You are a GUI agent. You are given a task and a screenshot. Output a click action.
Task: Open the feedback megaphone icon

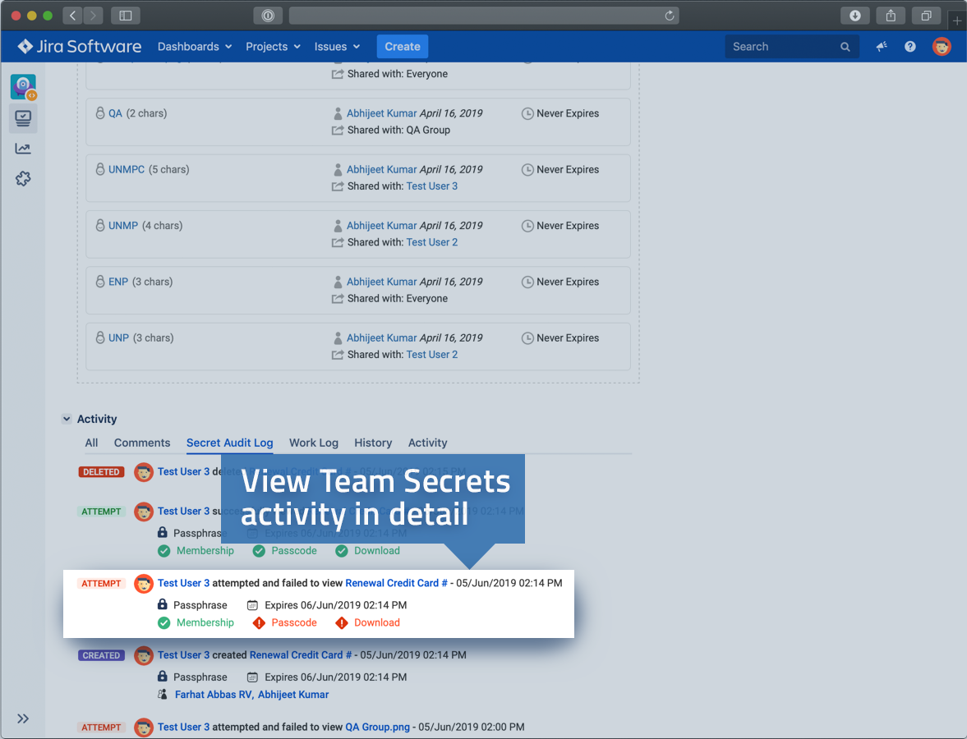pyautogui.click(x=882, y=46)
